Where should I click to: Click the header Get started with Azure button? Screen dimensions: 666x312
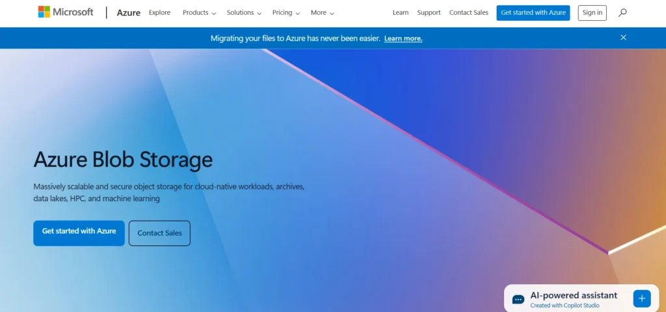(x=533, y=13)
